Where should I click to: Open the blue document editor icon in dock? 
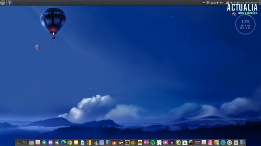82,142
